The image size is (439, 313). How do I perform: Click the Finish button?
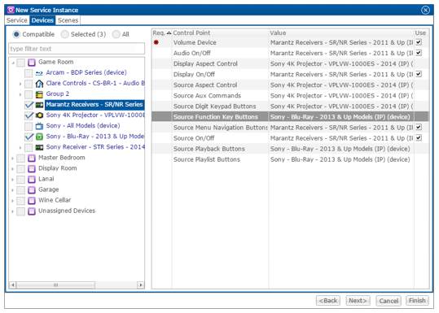pyautogui.click(x=417, y=301)
